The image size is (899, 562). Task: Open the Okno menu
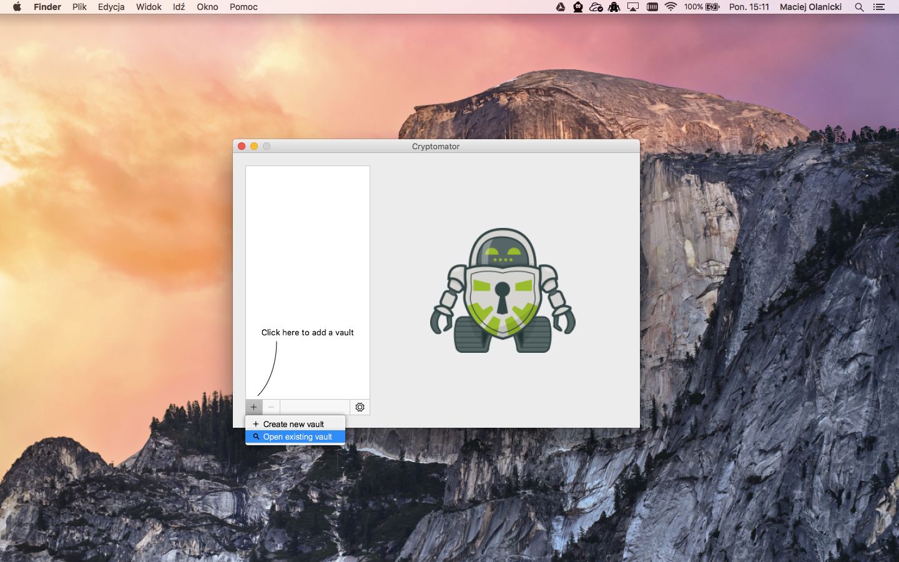point(207,7)
